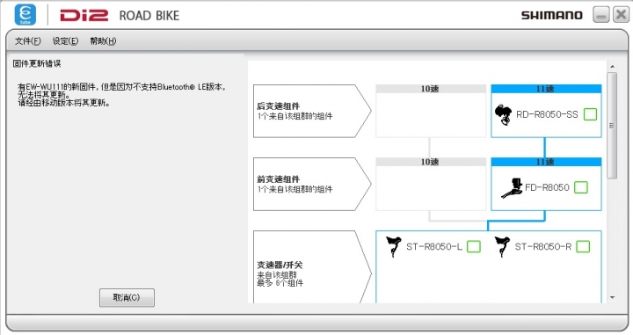Click the 变速器/开关 category arrow box

312,266
